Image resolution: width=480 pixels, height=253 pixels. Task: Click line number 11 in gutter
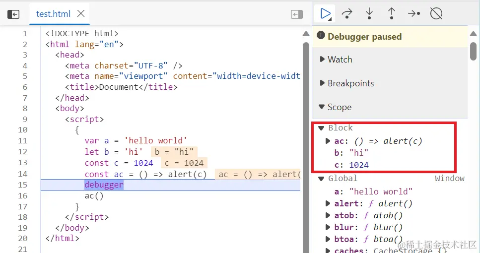pos(23,141)
